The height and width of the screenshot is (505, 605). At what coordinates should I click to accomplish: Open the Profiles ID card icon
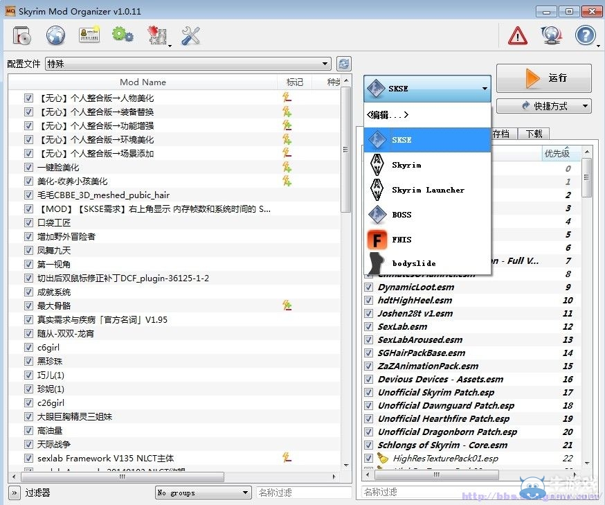[x=89, y=35]
